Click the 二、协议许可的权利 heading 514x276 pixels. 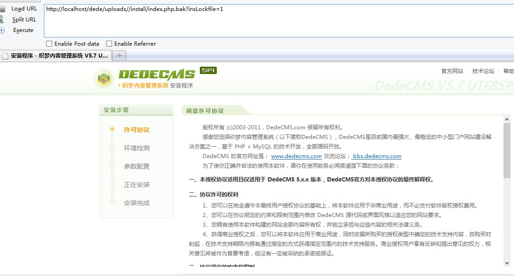point(214,195)
